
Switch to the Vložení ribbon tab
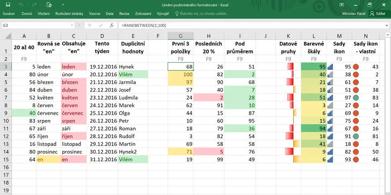pos(44,14)
